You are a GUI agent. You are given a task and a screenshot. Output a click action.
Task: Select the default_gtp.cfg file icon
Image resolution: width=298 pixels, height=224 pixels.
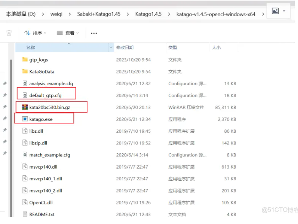click(x=25, y=95)
